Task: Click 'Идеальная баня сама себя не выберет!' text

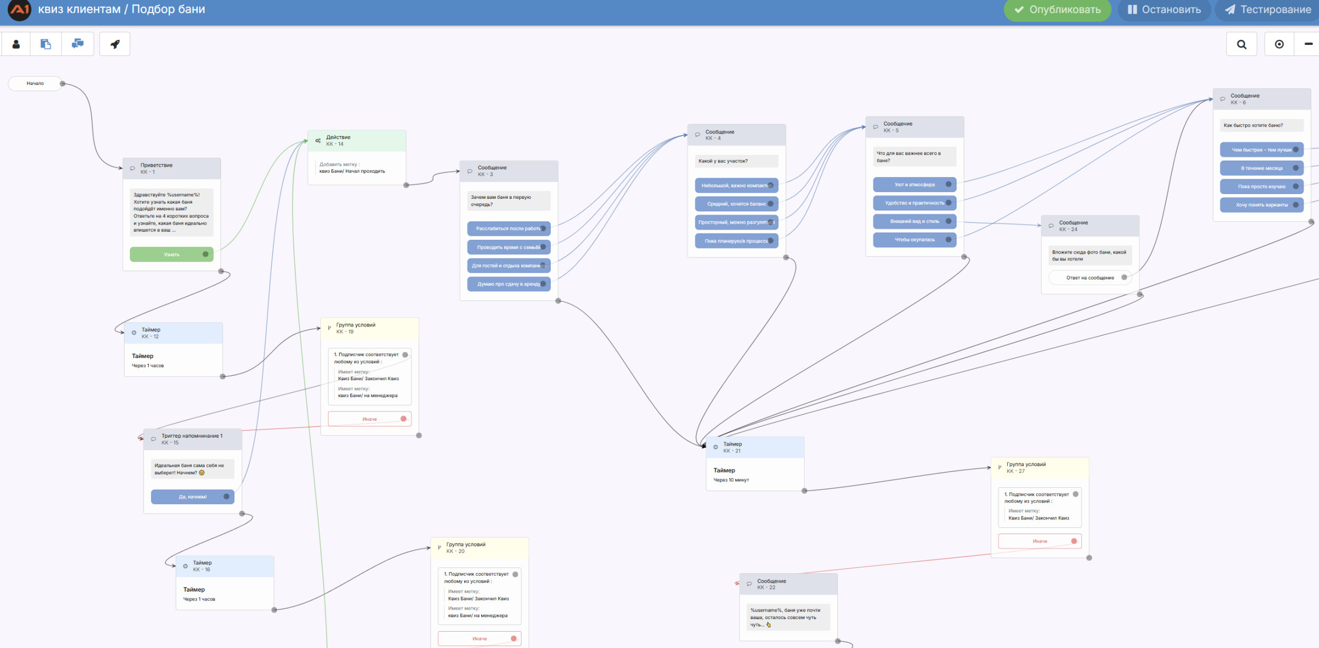Action: point(189,469)
